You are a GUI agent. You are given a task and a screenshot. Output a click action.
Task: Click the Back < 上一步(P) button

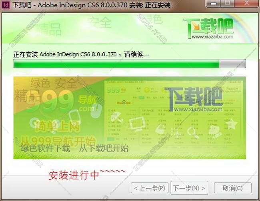(150, 188)
